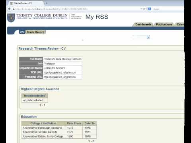
Task: Select the CV sub-tab
Action: (22, 32)
